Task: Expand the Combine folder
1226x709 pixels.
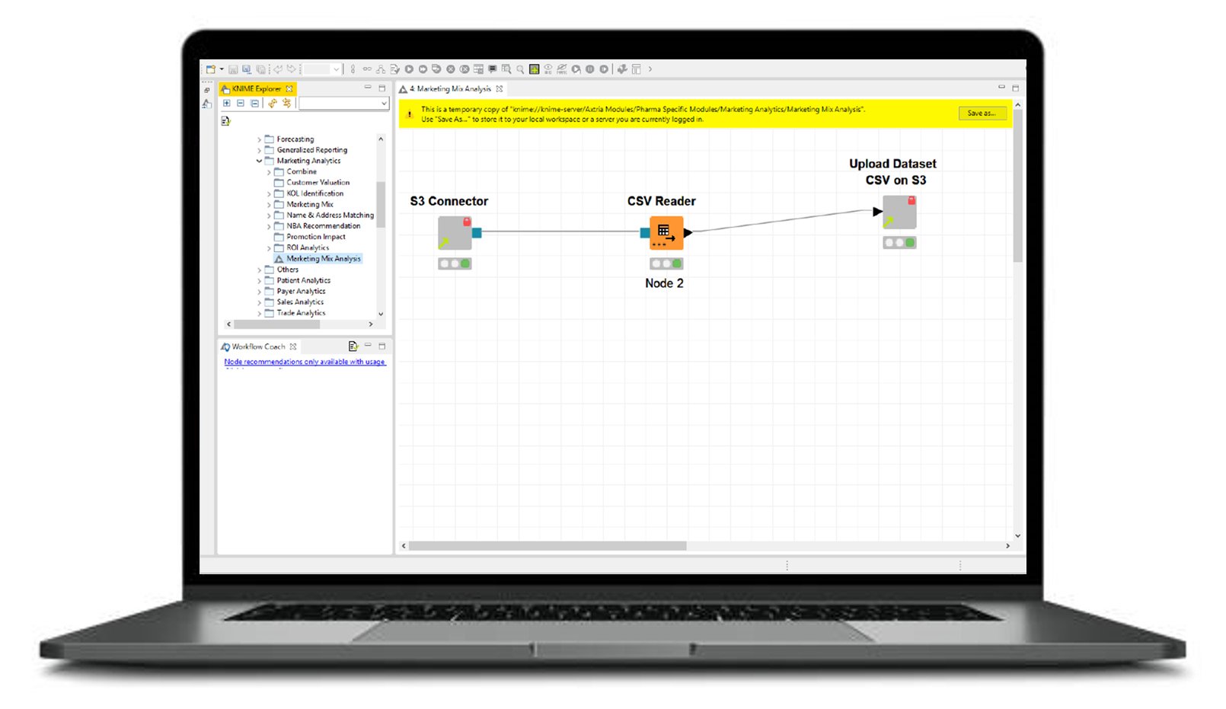Action: coord(269,172)
